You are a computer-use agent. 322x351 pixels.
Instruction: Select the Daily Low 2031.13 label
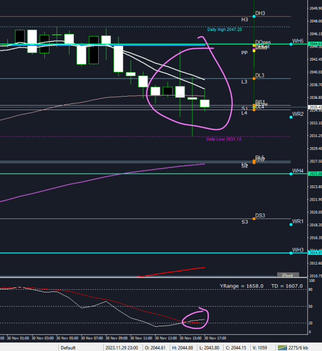point(224,139)
